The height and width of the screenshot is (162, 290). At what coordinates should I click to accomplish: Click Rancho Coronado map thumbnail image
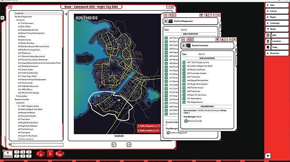(x=188, y=46)
